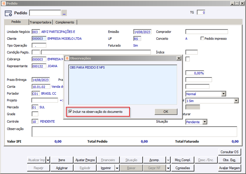The height and width of the screenshot is (174, 246).
Task: Click the Cobrança code field 000003
Action: coord(39,59)
